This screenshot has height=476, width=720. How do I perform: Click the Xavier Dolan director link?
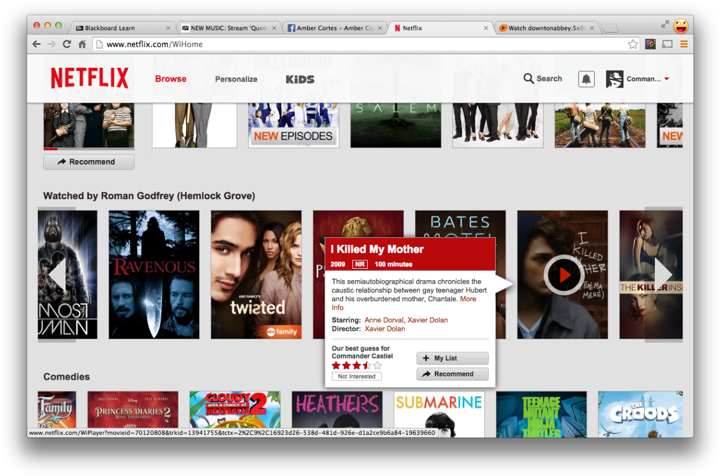point(385,329)
